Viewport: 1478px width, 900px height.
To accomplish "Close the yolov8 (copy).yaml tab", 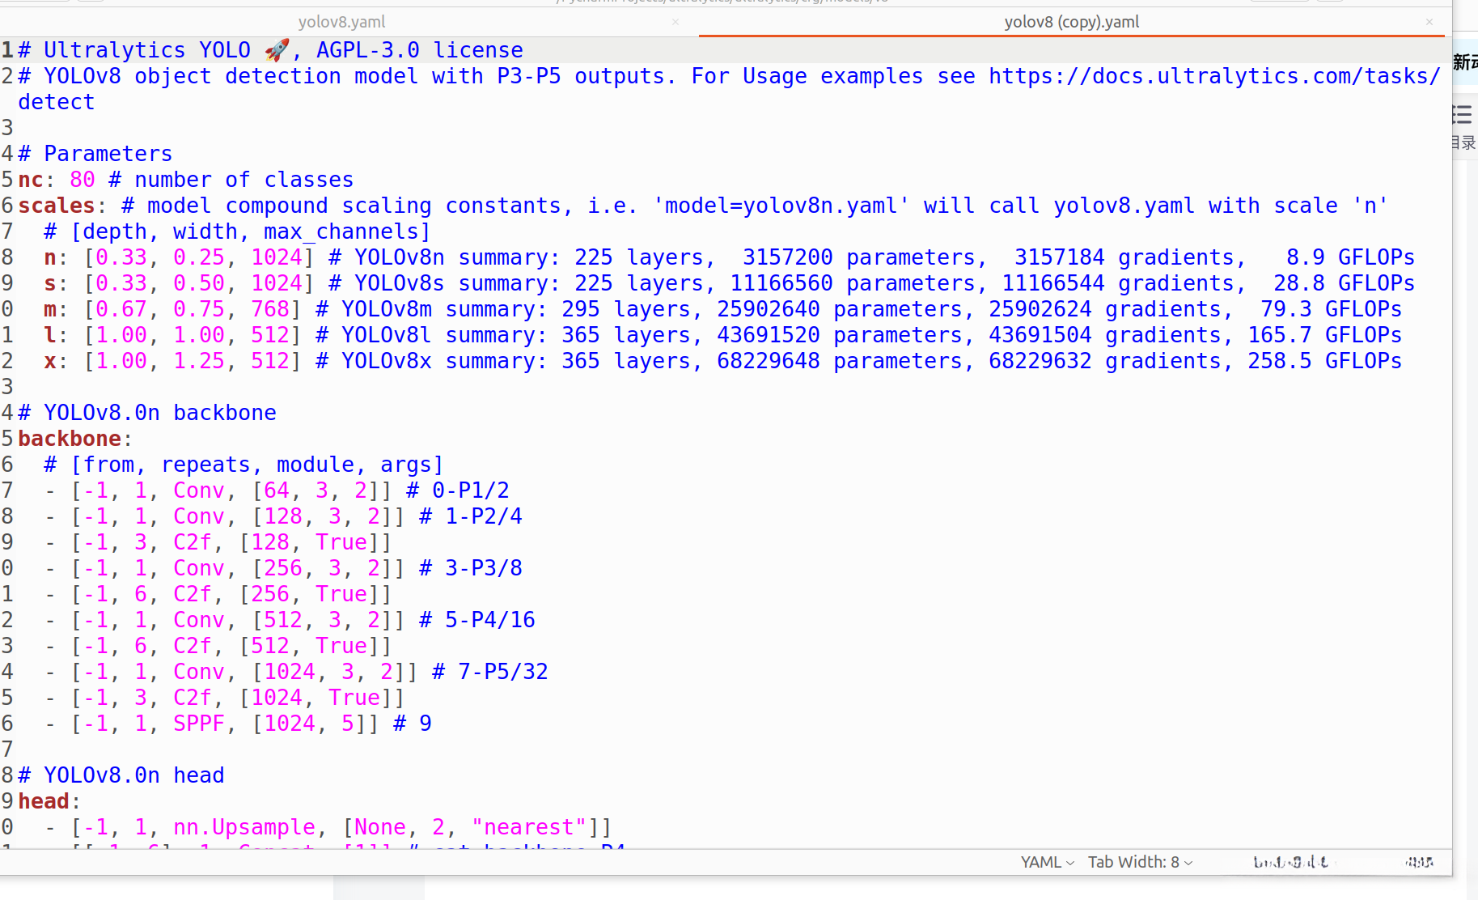I will [x=1429, y=22].
